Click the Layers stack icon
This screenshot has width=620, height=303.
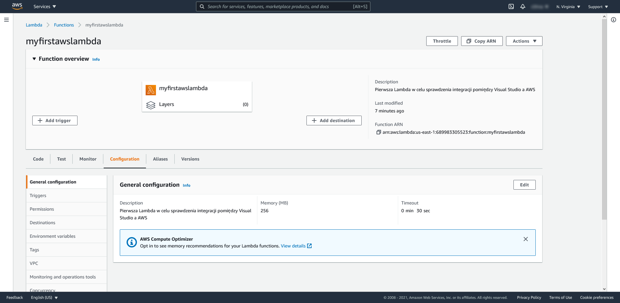coord(151,105)
